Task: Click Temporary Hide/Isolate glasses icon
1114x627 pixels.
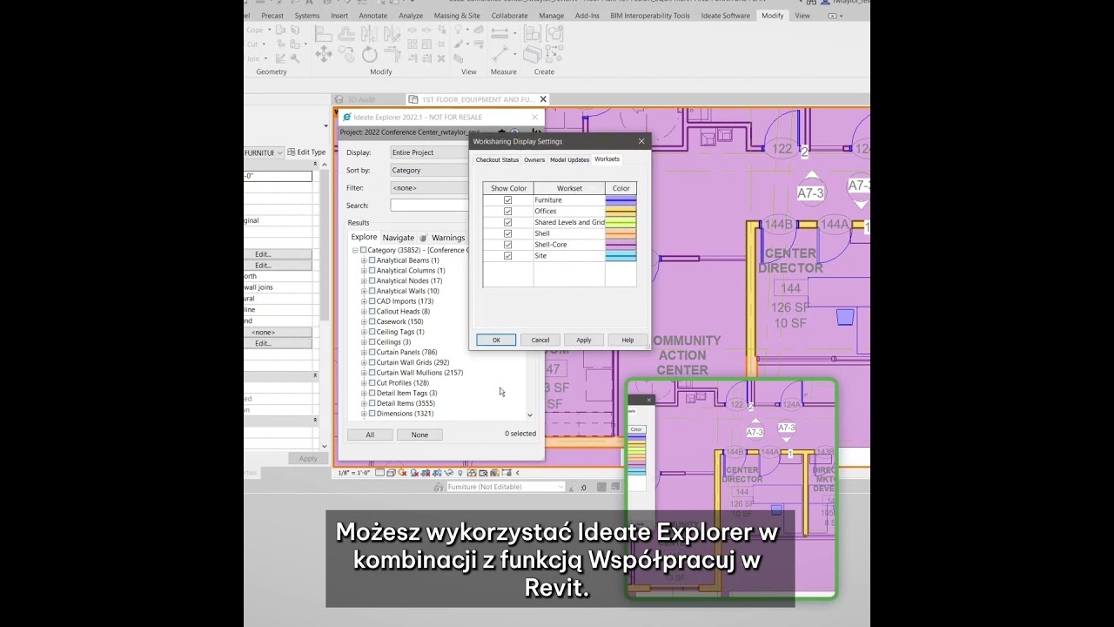Action: (x=449, y=472)
